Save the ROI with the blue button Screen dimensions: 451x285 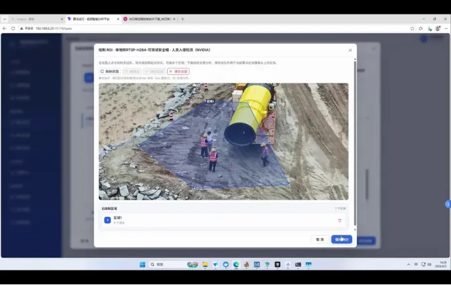341,239
